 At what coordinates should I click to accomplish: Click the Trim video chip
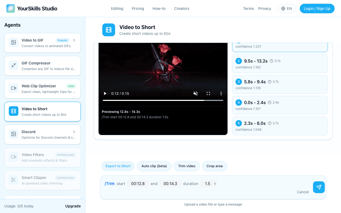187,166
